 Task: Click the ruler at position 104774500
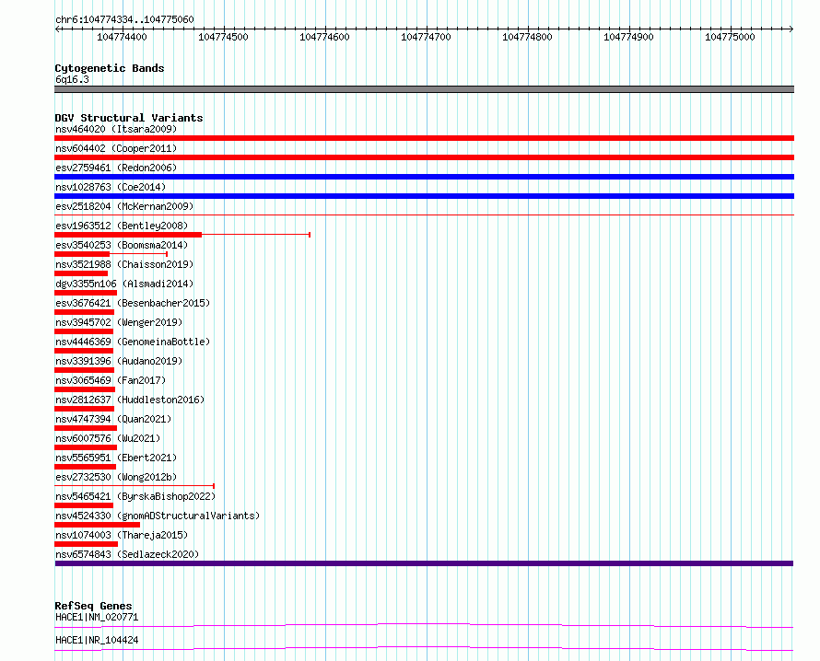(223, 37)
